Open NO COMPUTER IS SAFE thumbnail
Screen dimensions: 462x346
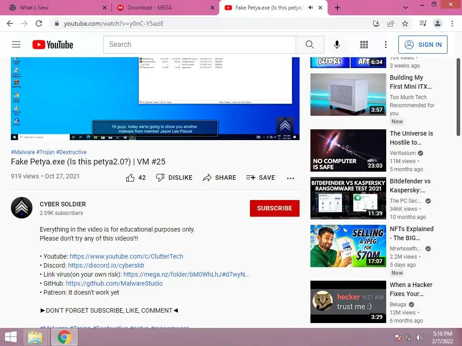coord(348,150)
